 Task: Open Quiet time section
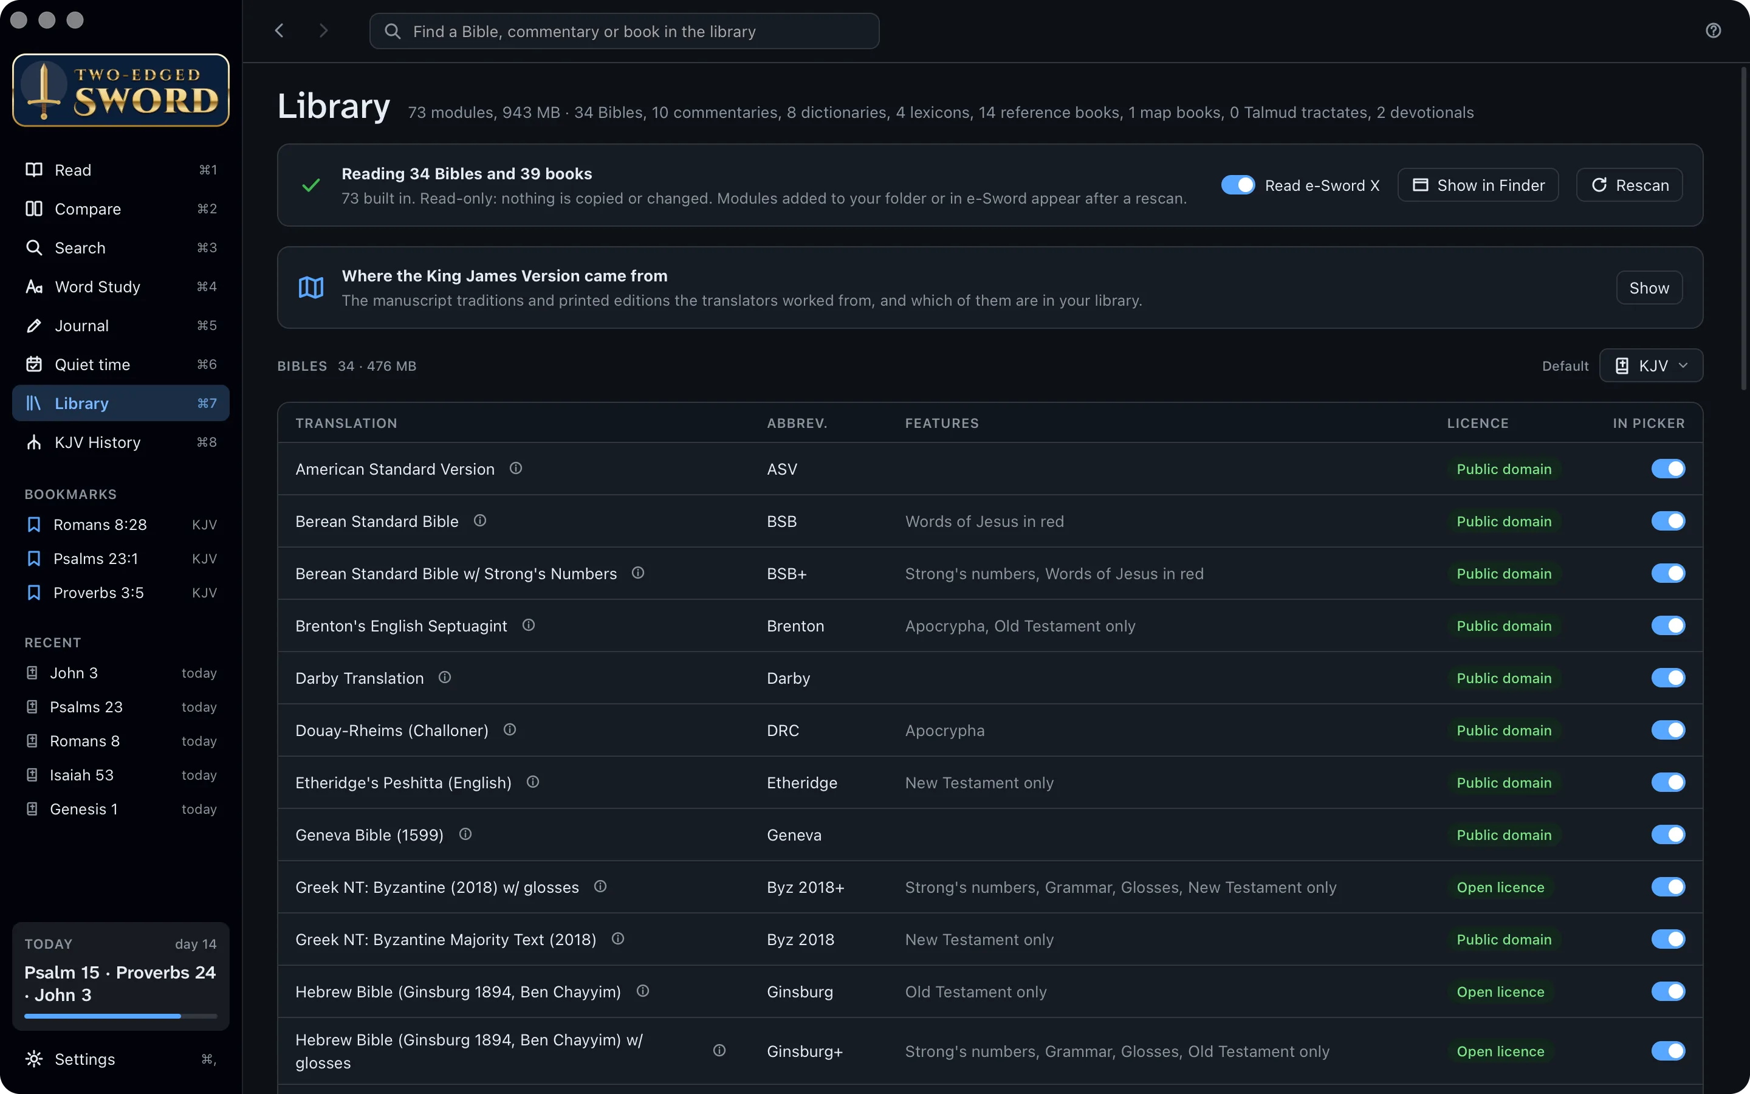121,364
